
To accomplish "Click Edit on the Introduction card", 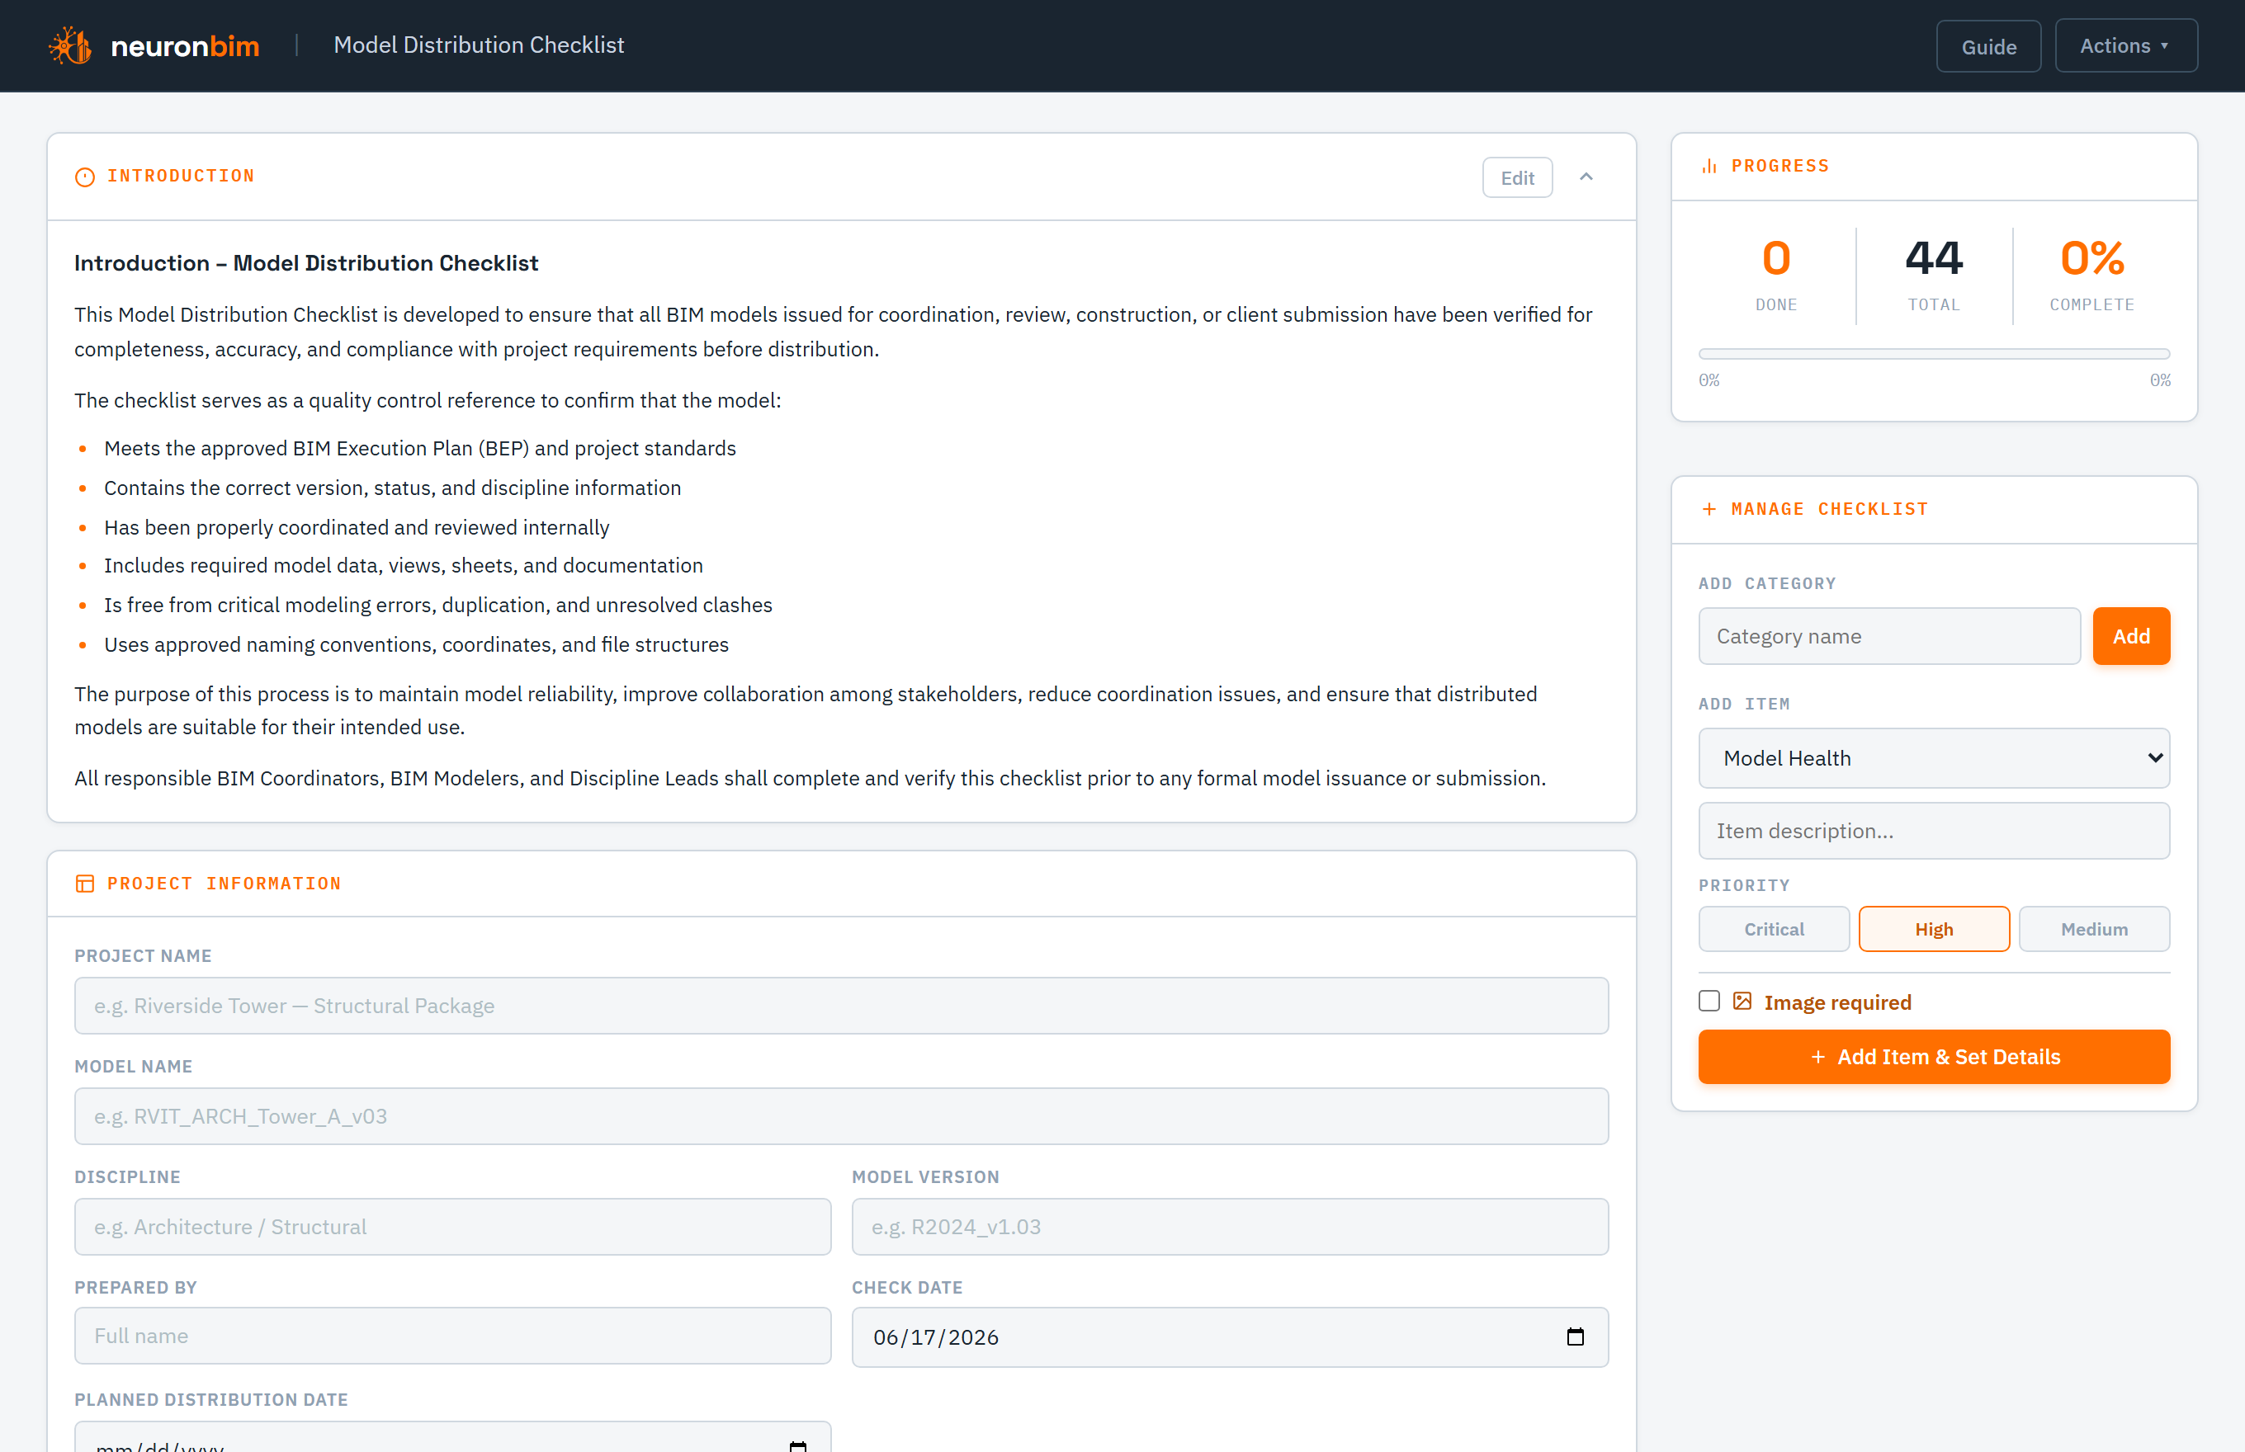I will pyautogui.click(x=1517, y=177).
